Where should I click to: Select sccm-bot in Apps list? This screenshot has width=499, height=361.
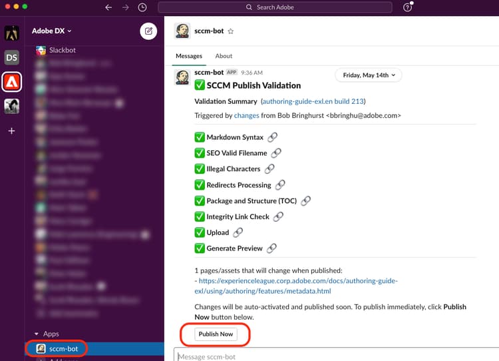[94, 348]
